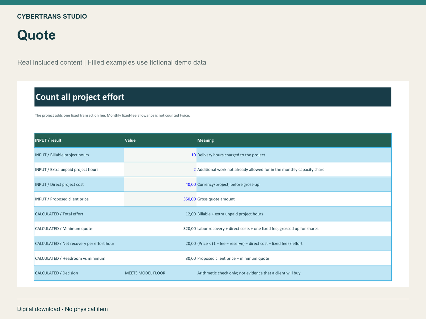Click the 'INPUT / result' column header
Screen dimensions: 426x319
pyautogui.click(x=48, y=140)
